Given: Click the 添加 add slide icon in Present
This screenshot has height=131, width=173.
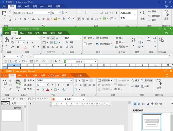Looking at the screenshot, I should click(x=18, y=83).
